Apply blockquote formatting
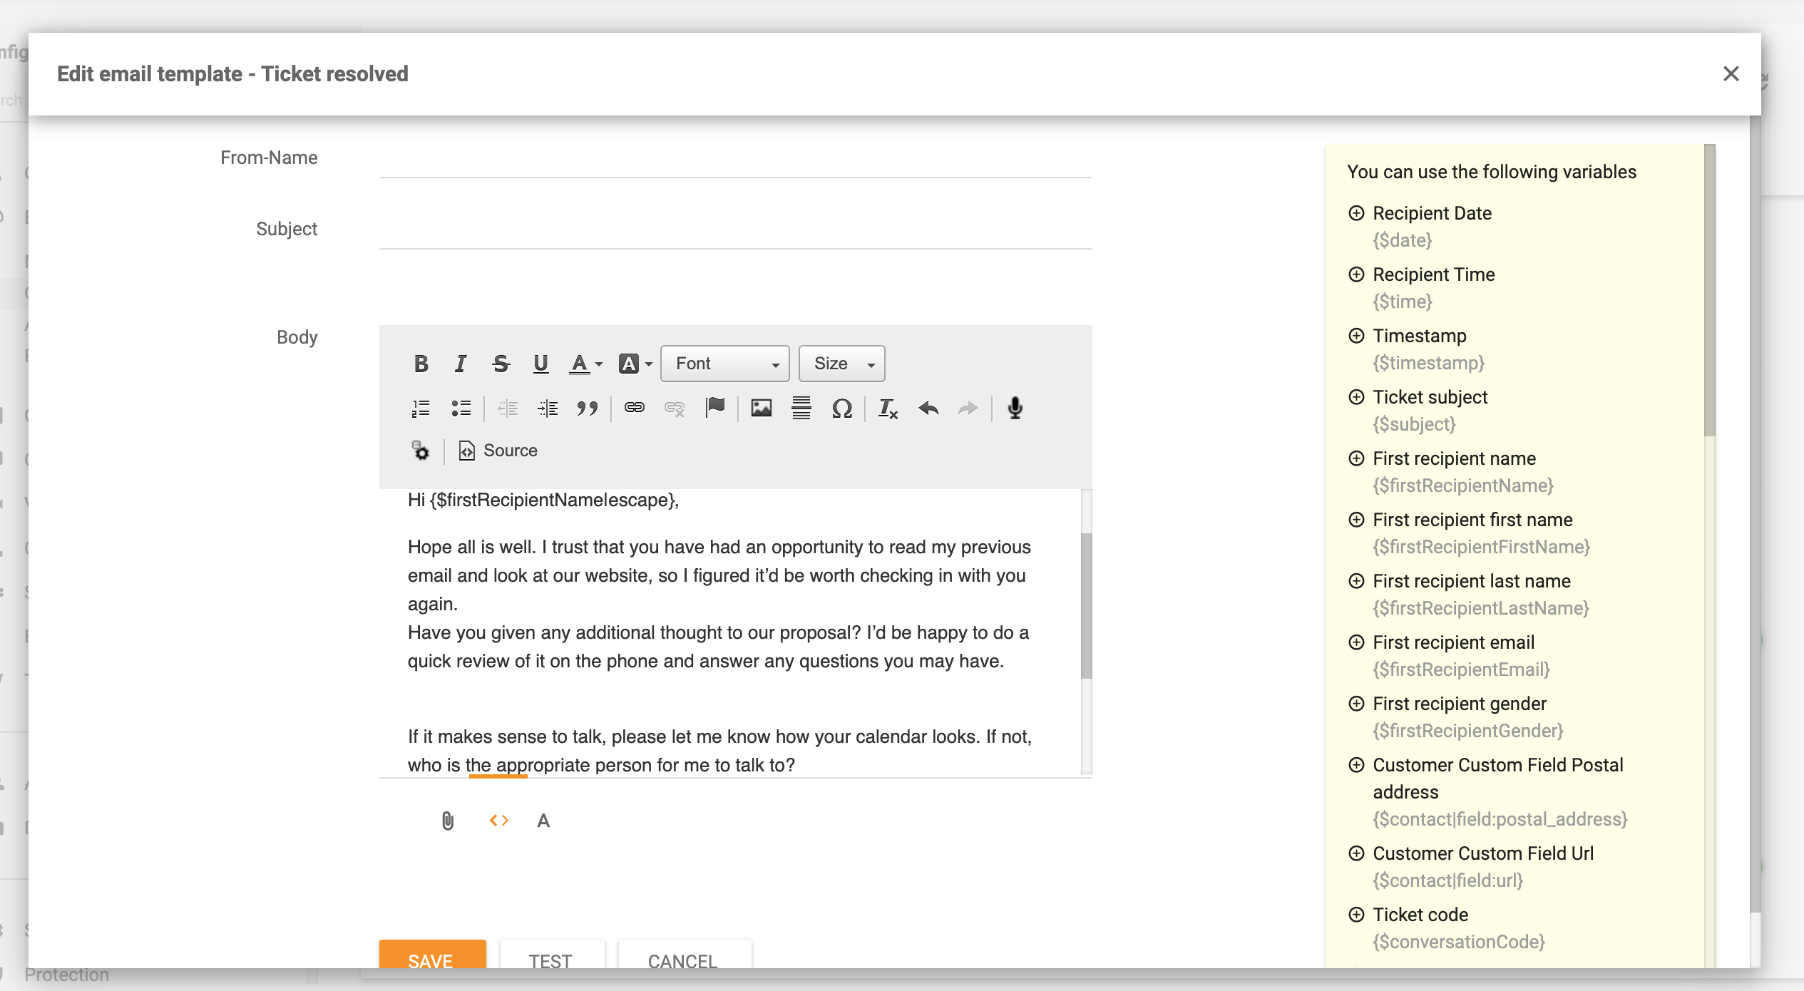The height and width of the screenshot is (991, 1804). 587,408
